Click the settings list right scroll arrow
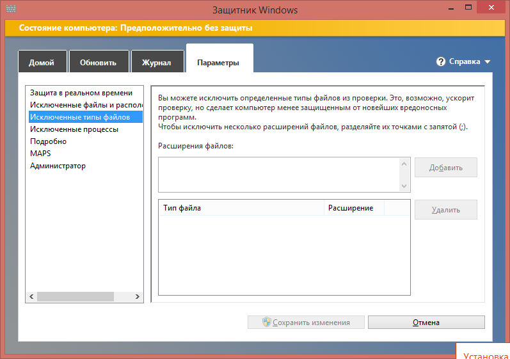The width and height of the screenshot is (510, 359). pyautogui.click(x=137, y=296)
